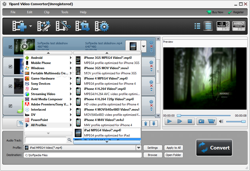Remove second file row with red X
This screenshot has width=250, height=171.
tap(151, 66)
